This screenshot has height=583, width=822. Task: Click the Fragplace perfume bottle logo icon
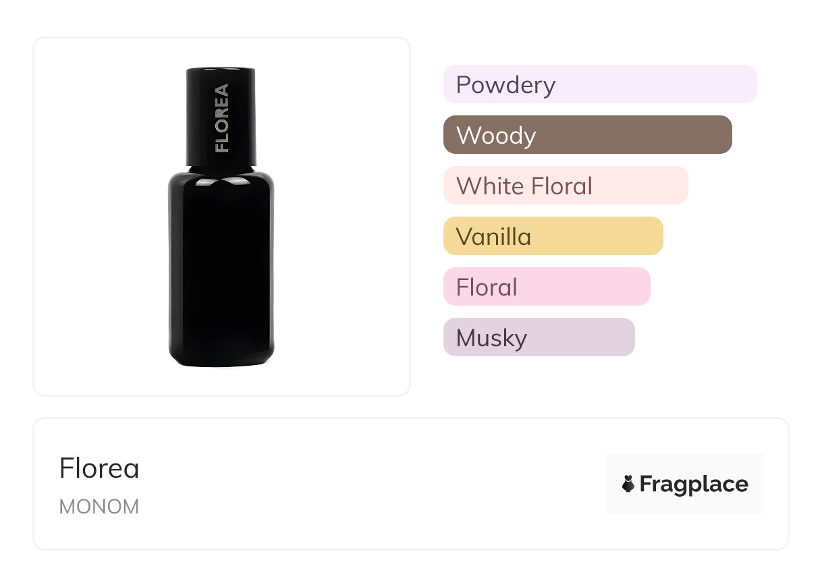point(628,484)
